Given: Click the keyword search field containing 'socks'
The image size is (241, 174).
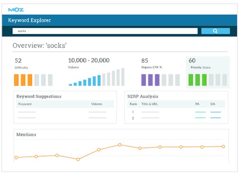Looking at the screenshot, I should 105,31.
